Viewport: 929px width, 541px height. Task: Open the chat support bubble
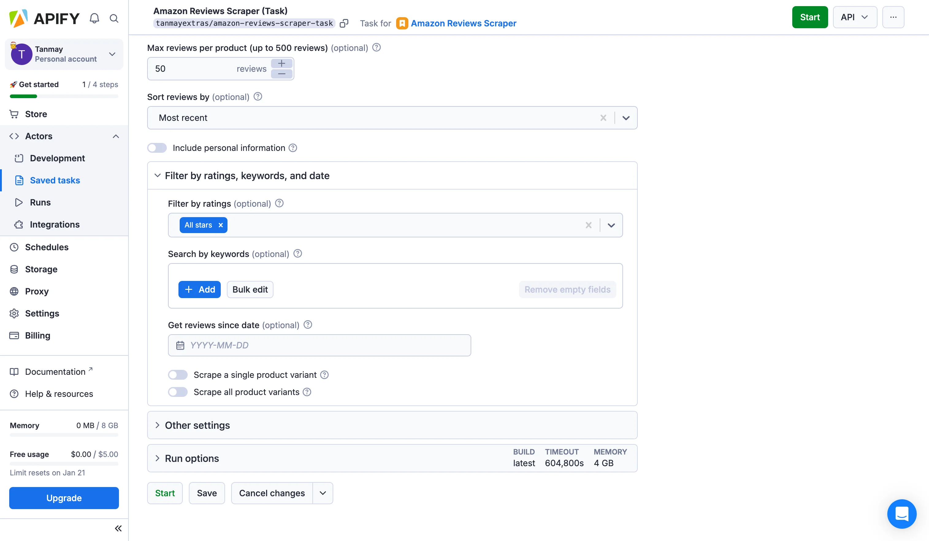coord(901,513)
